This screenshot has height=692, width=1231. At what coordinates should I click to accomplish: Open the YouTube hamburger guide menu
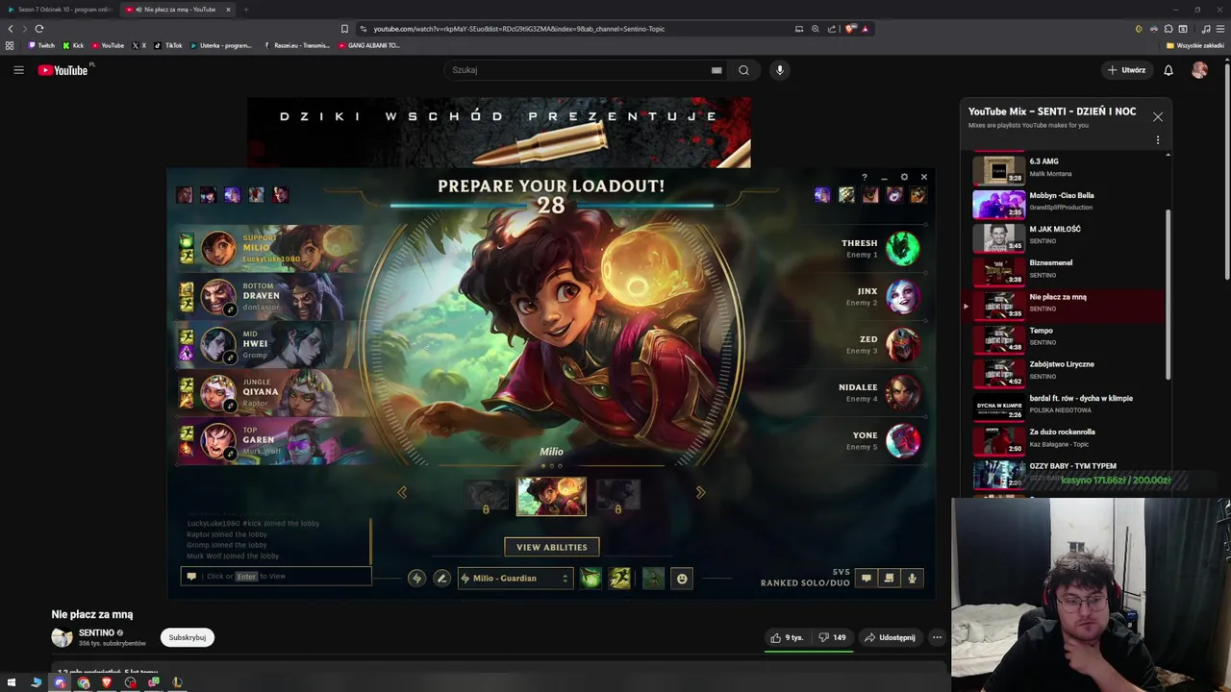18,70
